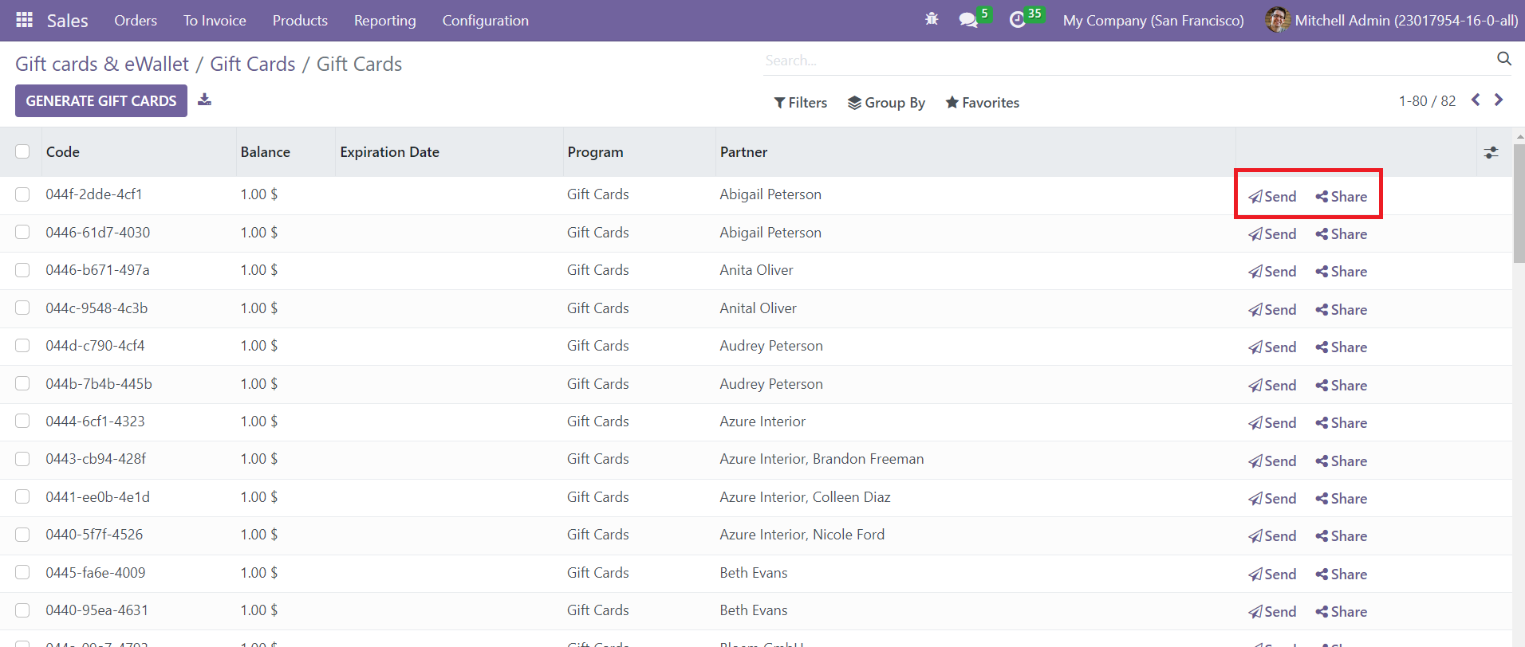Check the row for code 044f-2dde-4cf1

pos(22,194)
